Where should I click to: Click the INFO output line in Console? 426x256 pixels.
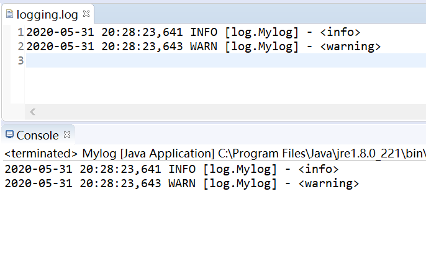(x=168, y=169)
